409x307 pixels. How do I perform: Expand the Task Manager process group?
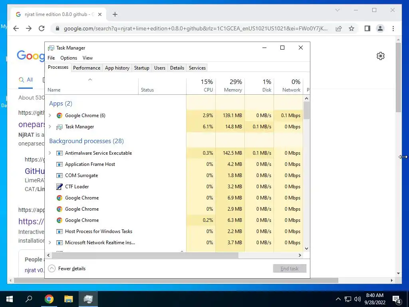click(x=50, y=127)
